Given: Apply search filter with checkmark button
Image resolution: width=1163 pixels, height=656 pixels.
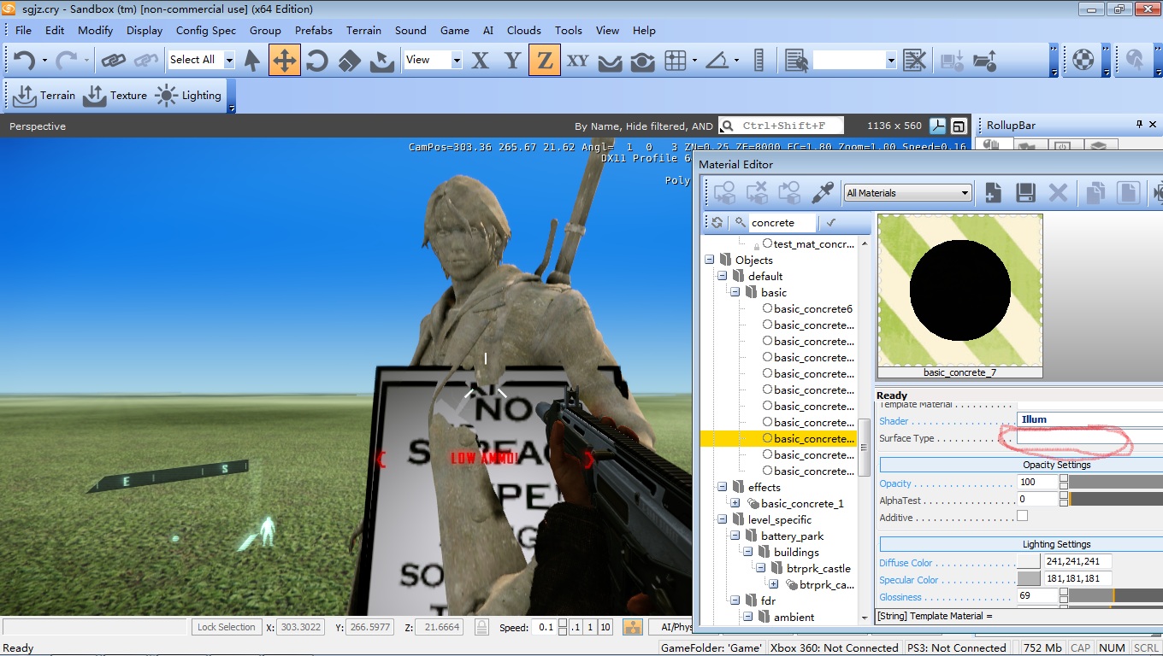Looking at the screenshot, I should coord(829,223).
